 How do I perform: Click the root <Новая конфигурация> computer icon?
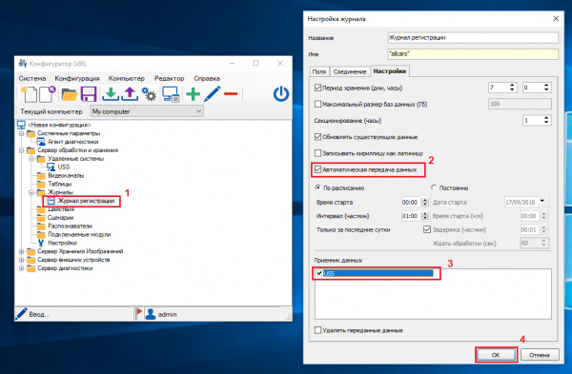[x=21, y=125]
